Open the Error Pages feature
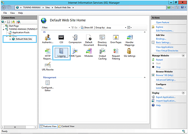This screenshot has width=188, height=134. (116, 39)
